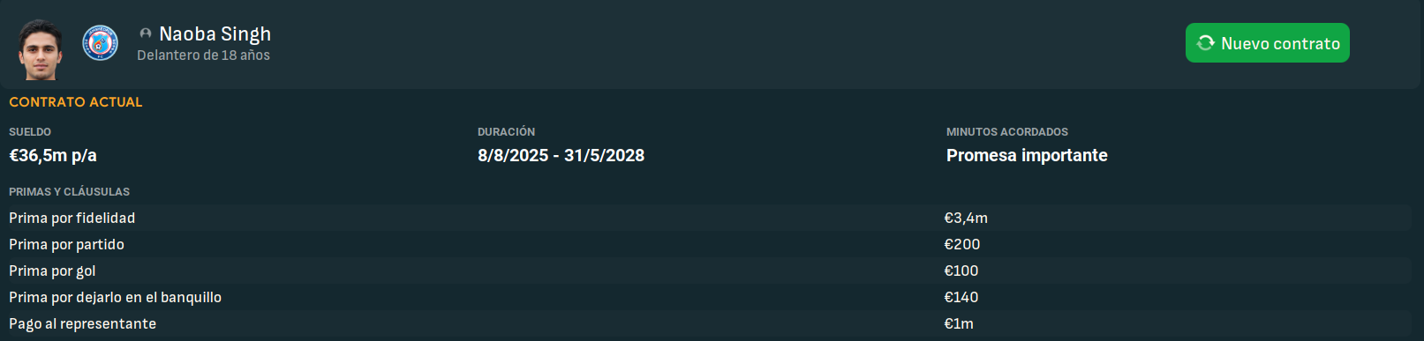Click the €3,4m loyalty bonus amount
This screenshot has height=341, width=1424.
point(966,218)
